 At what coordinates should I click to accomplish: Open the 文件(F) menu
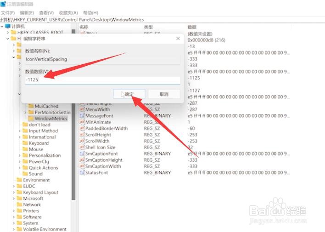click(8, 13)
